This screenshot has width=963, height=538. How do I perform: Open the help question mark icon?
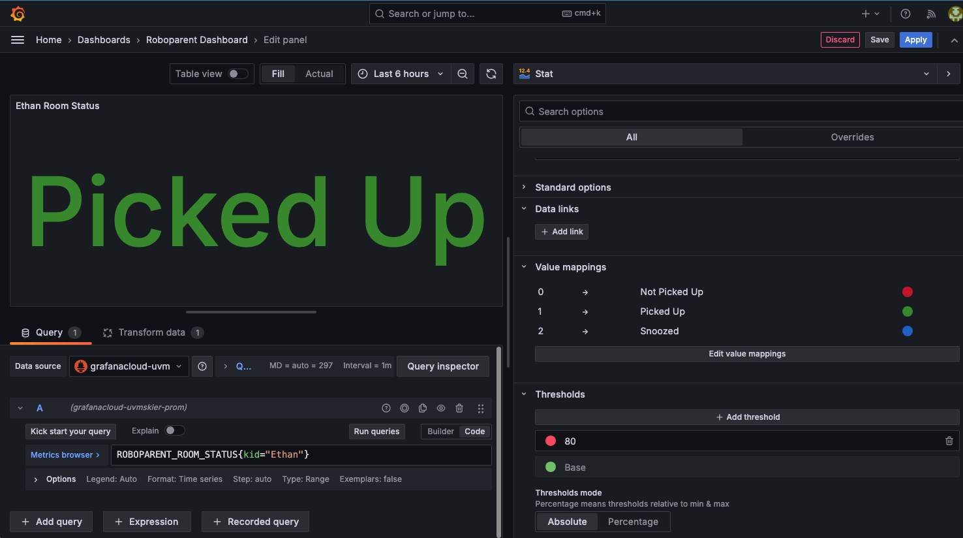[905, 14]
